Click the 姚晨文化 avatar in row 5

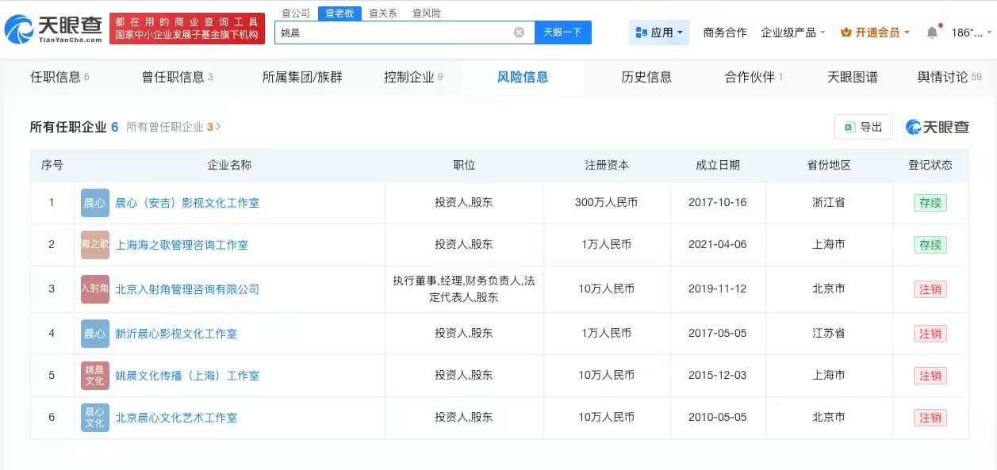[x=94, y=375]
